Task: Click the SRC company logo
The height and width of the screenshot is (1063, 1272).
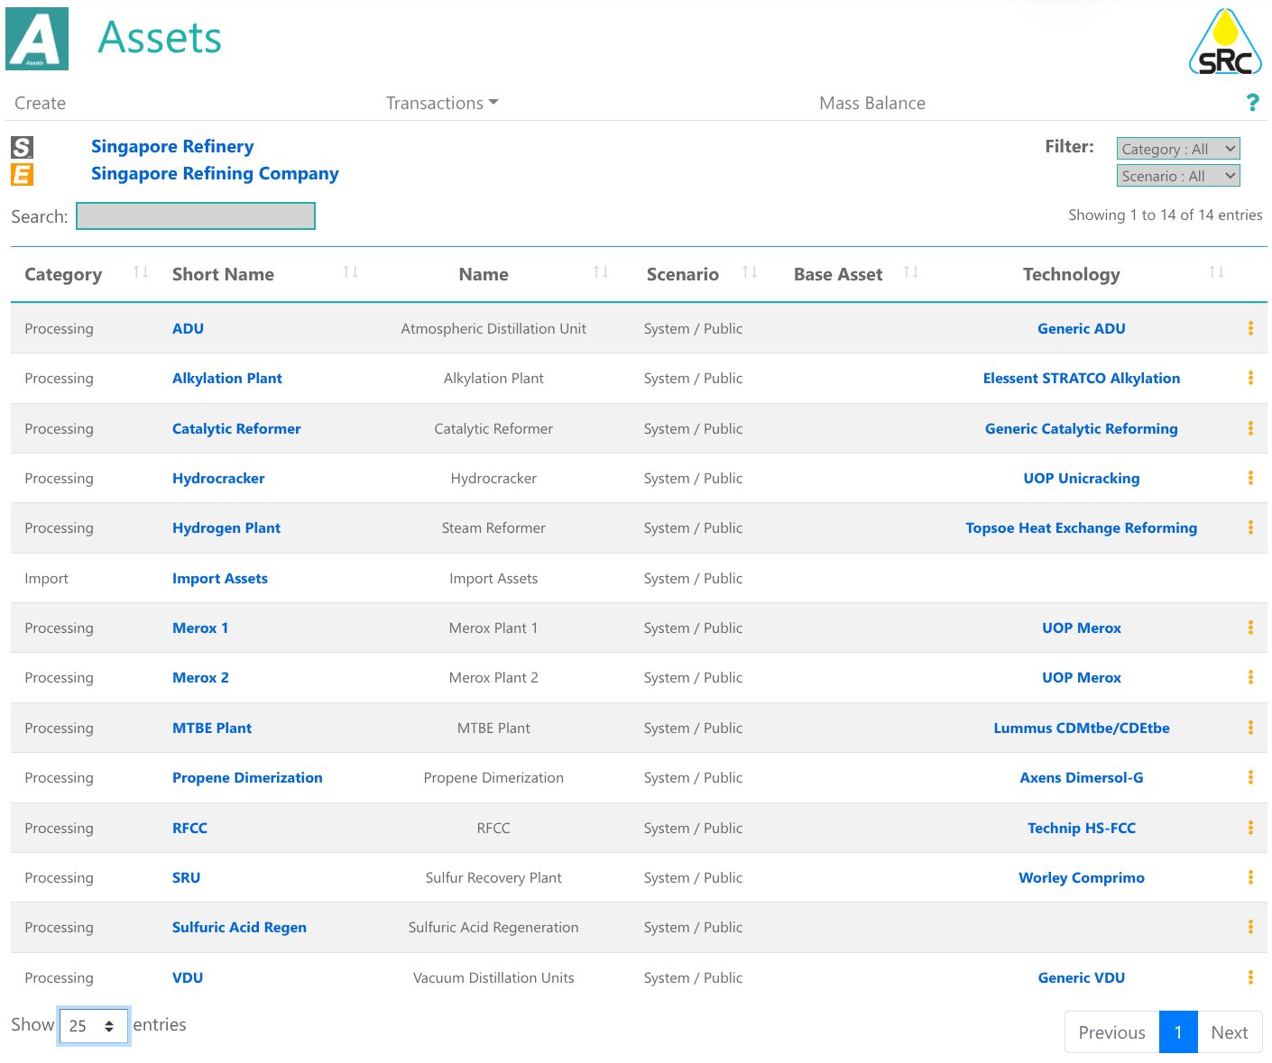Action: tap(1225, 41)
